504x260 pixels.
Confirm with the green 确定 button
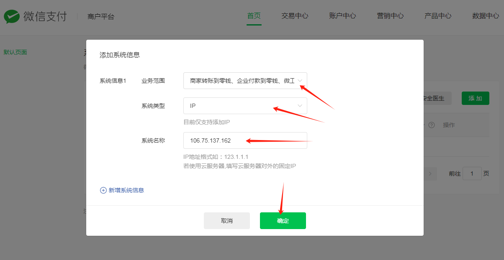[x=283, y=221]
